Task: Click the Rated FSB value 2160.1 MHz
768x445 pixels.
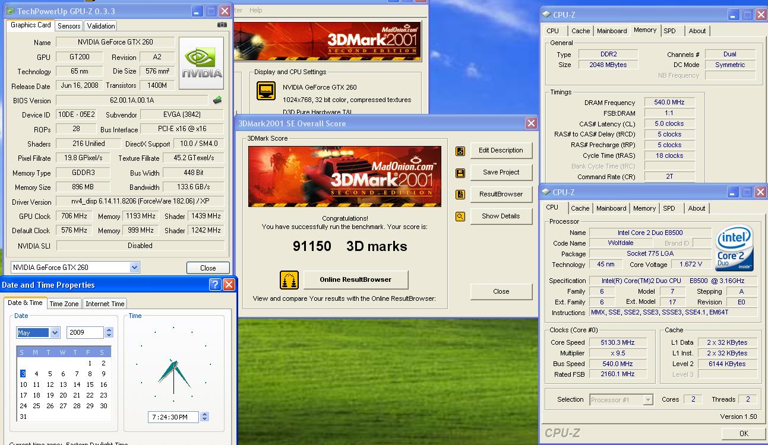Action: [618, 375]
